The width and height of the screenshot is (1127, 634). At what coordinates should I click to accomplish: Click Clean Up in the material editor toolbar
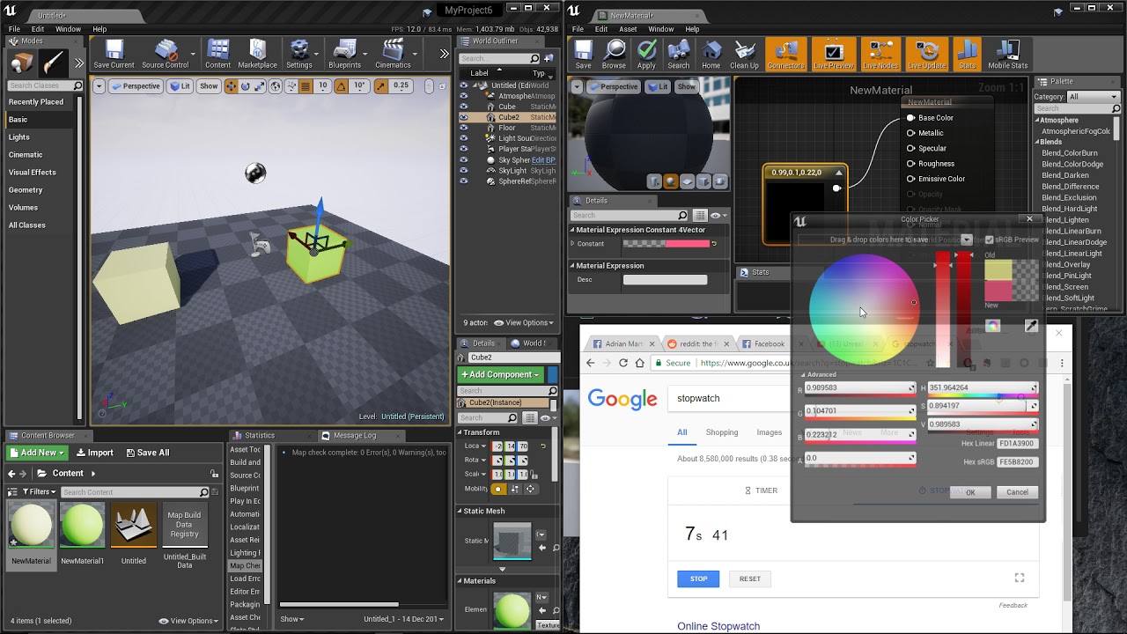[744, 54]
